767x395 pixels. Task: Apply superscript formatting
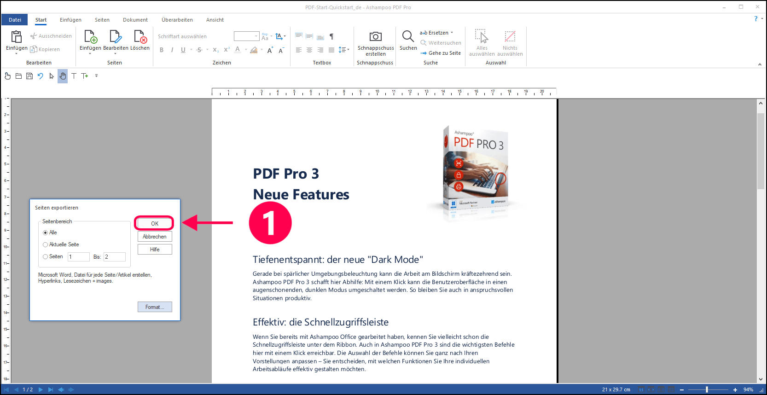click(x=227, y=50)
